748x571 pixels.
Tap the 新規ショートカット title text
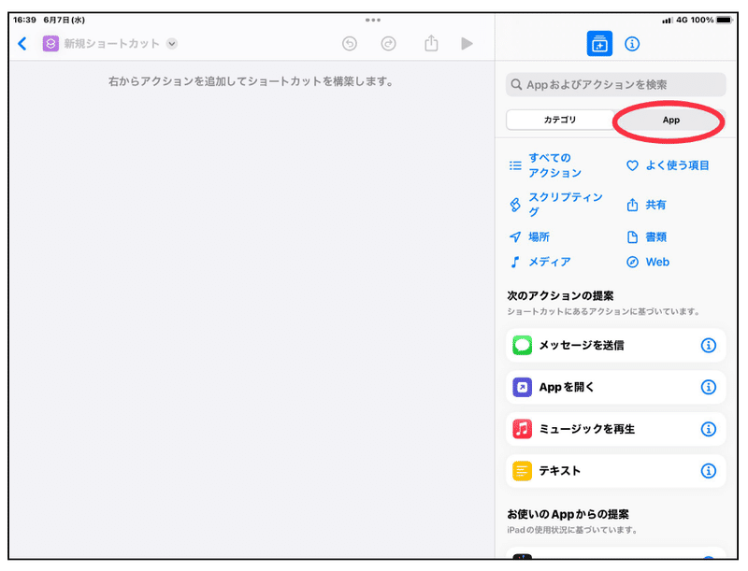pyautogui.click(x=111, y=44)
